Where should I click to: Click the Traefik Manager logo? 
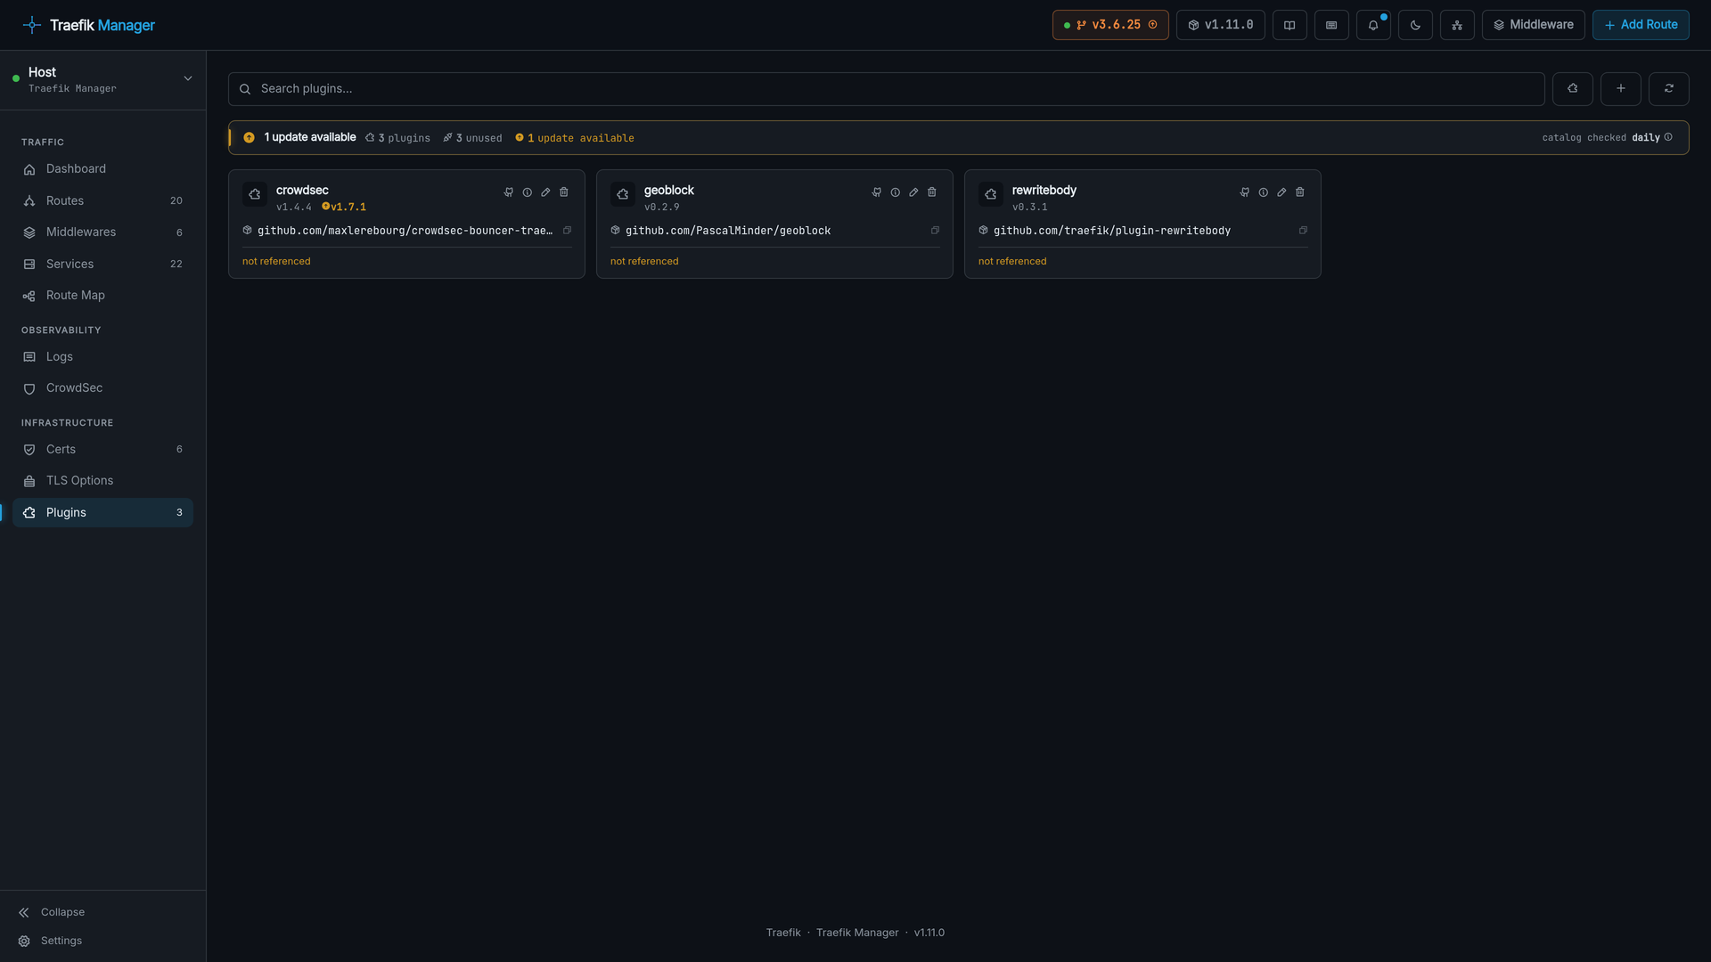tap(88, 25)
